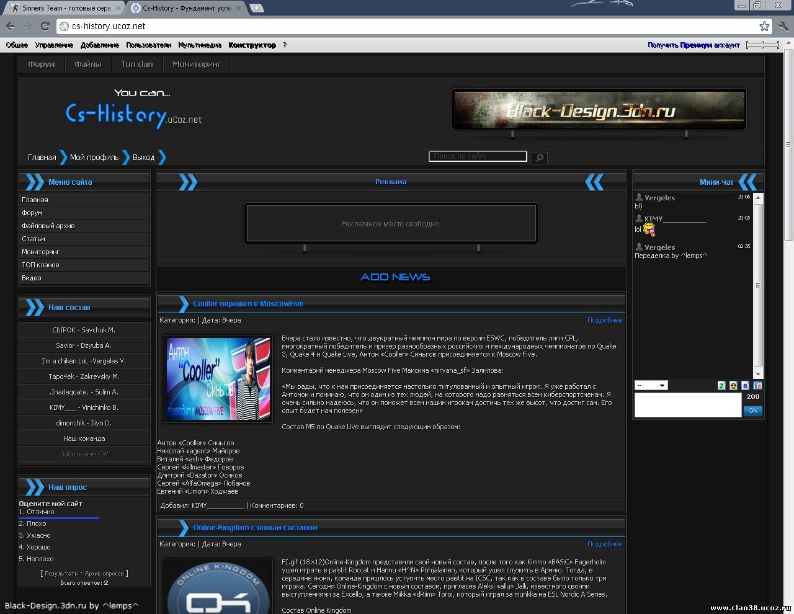The image size is (794, 614).
Task: Open the Пользователи admin menu
Action: (148, 45)
